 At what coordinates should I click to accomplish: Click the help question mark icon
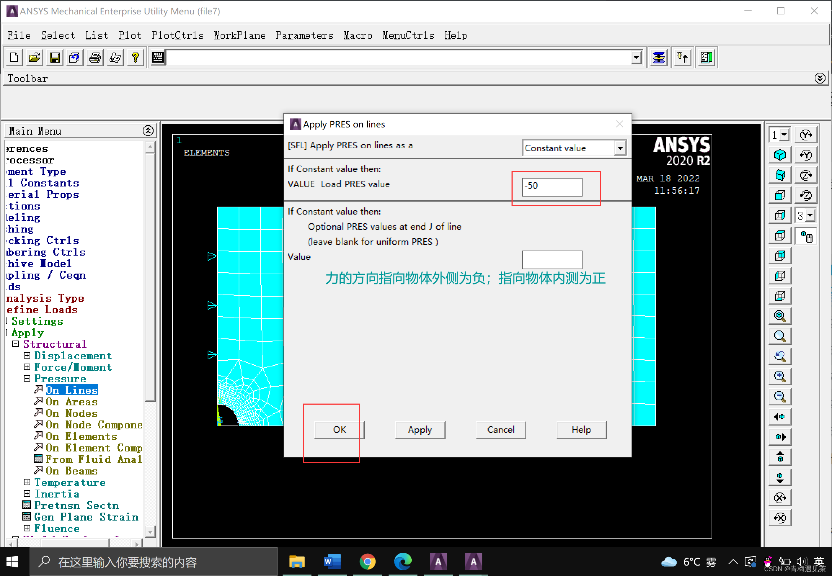(x=136, y=57)
